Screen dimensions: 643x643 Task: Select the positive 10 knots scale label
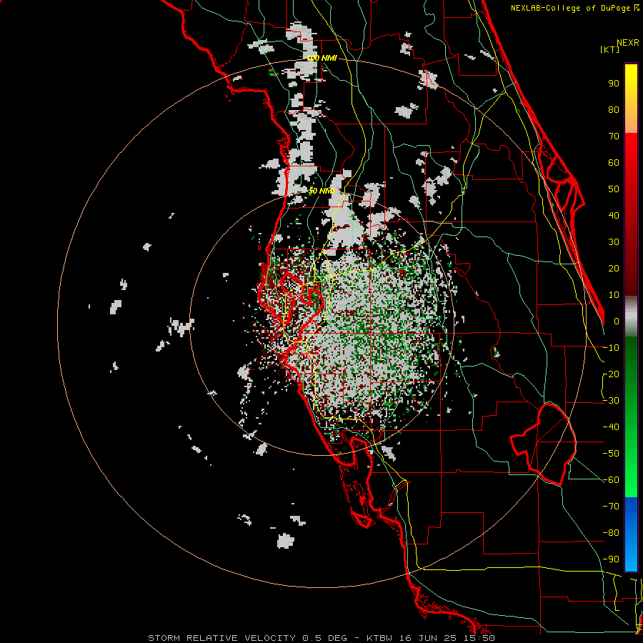click(614, 295)
